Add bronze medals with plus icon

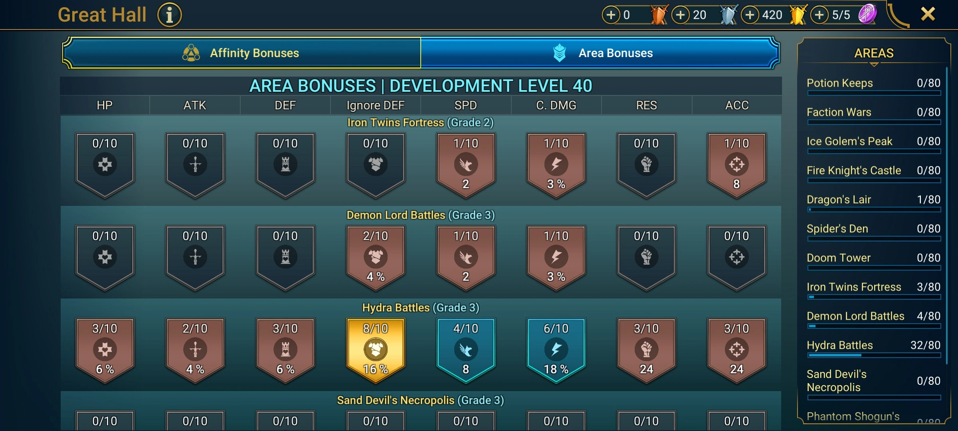coord(611,15)
